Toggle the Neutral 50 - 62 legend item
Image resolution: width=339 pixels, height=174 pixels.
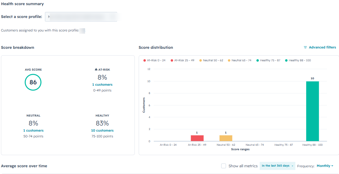(x=211, y=60)
